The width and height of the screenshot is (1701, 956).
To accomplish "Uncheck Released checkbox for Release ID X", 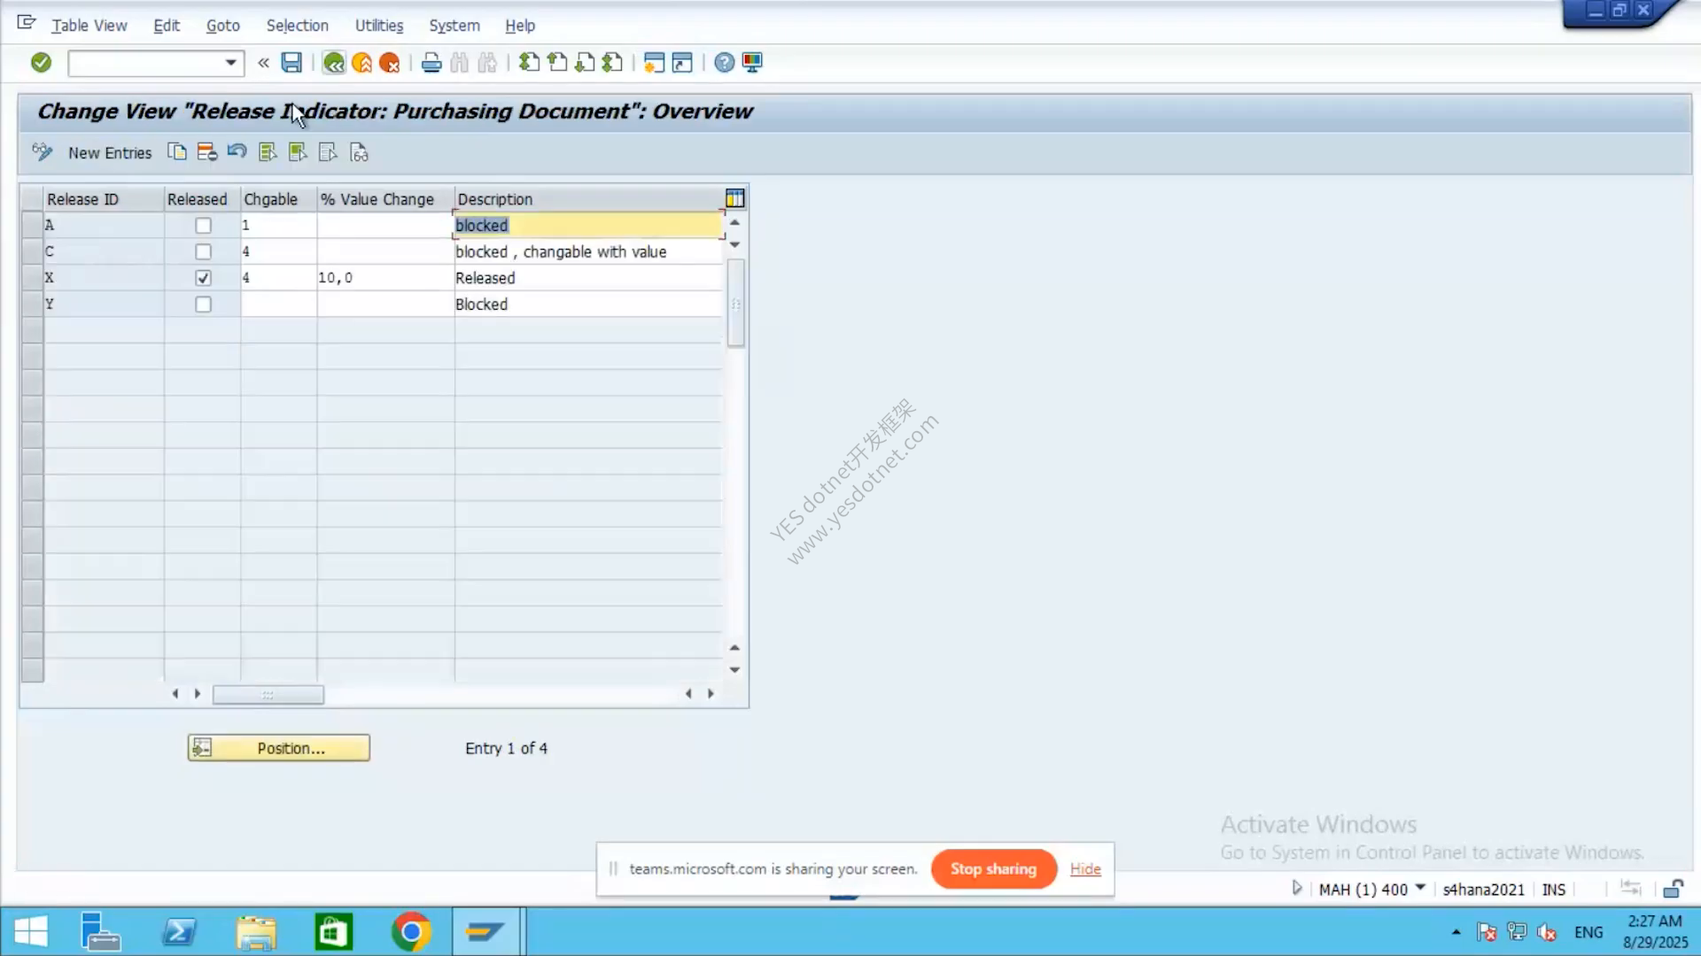I will click(203, 278).
